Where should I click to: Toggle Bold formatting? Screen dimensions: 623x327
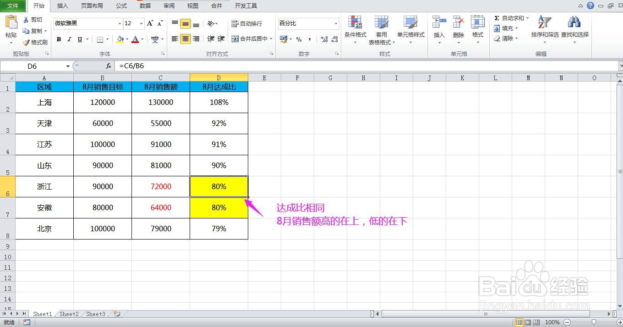pos(59,39)
